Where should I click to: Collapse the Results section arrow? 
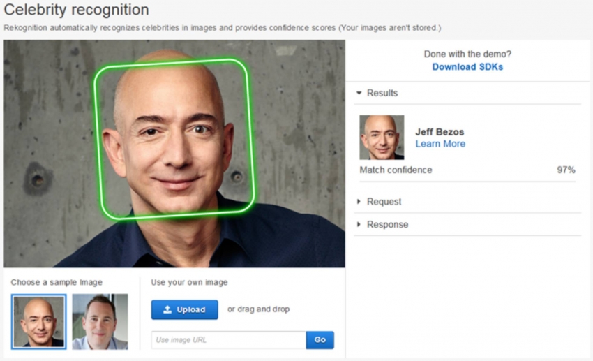(x=359, y=93)
